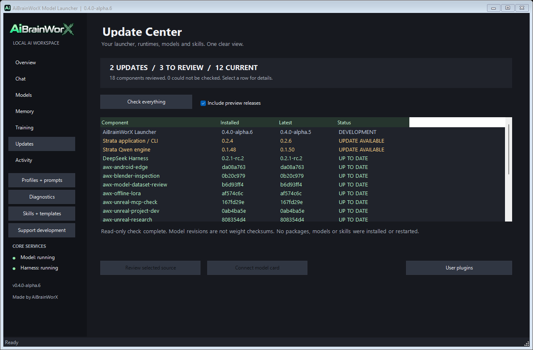This screenshot has height=350, width=533.
Task: Click the resize grip in status bar
Action: tap(526, 344)
